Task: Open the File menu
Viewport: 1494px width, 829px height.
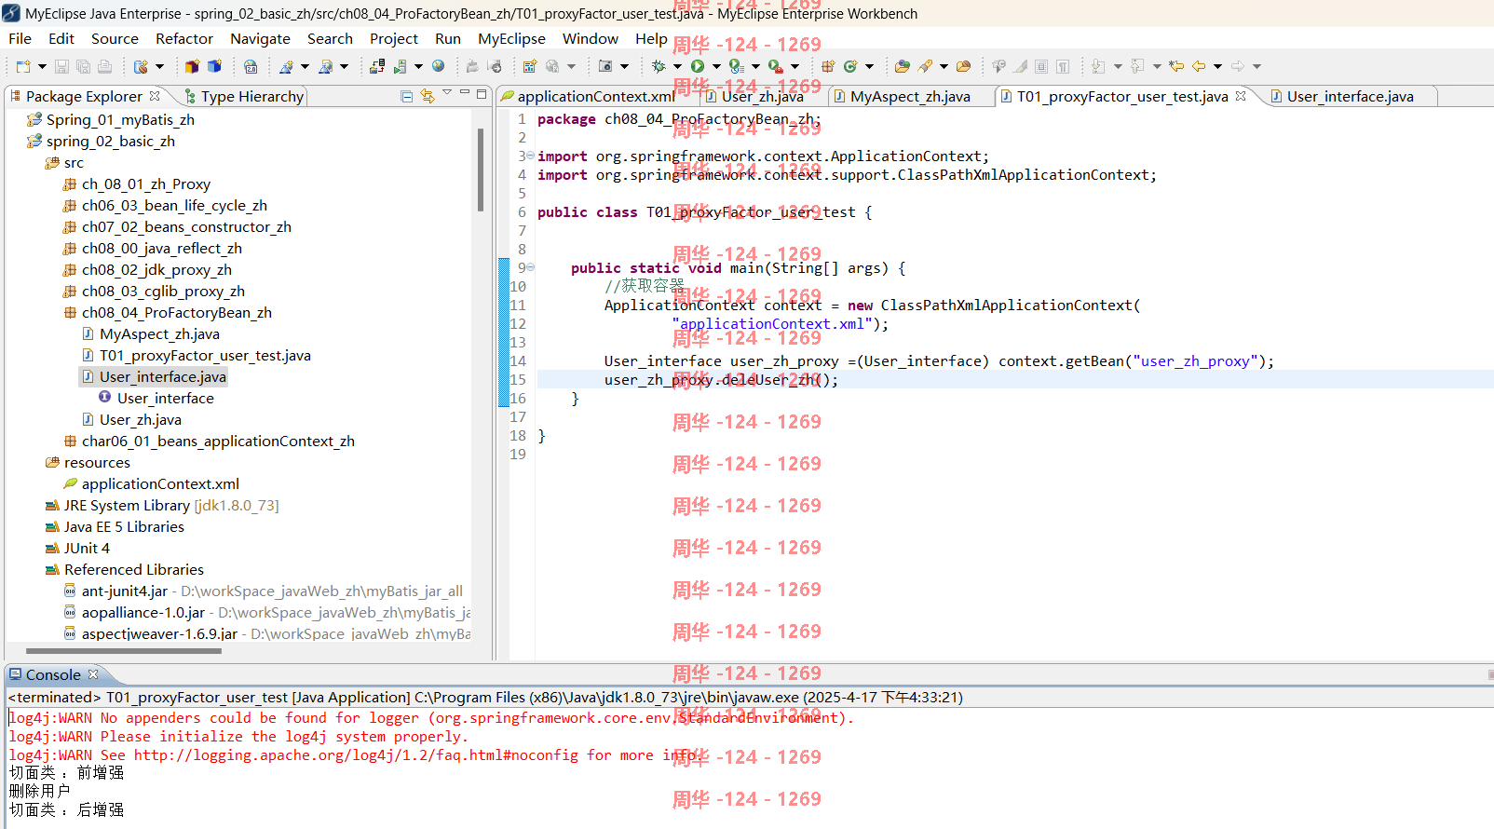Action: (20, 38)
